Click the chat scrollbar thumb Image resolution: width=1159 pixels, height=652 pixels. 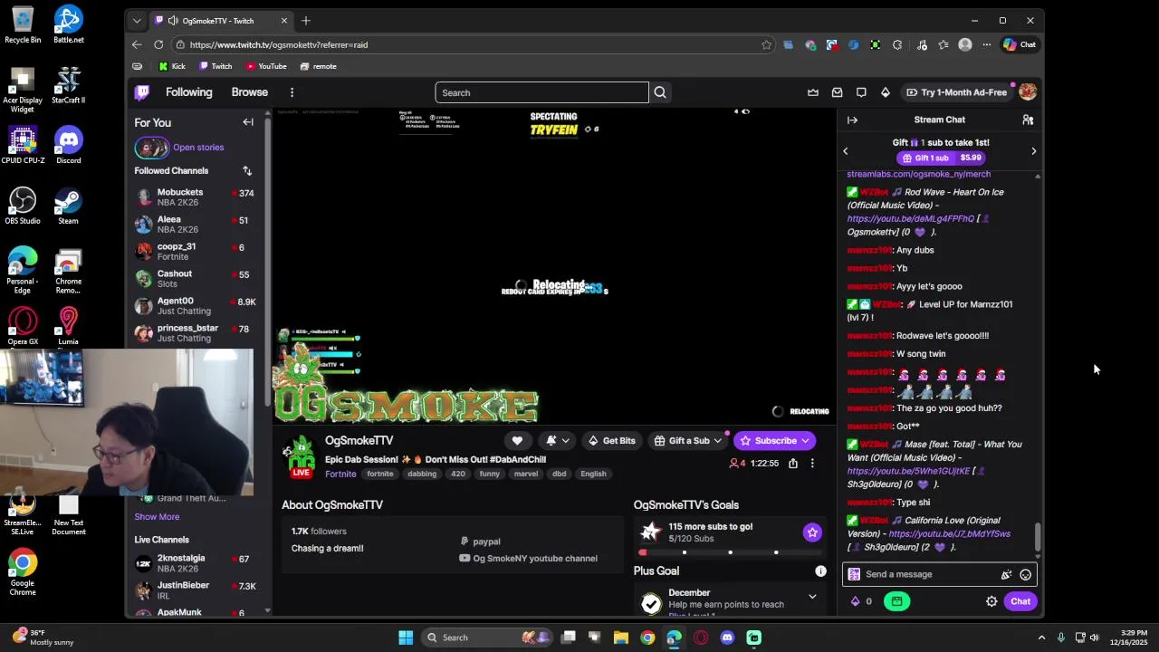point(1038,537)
